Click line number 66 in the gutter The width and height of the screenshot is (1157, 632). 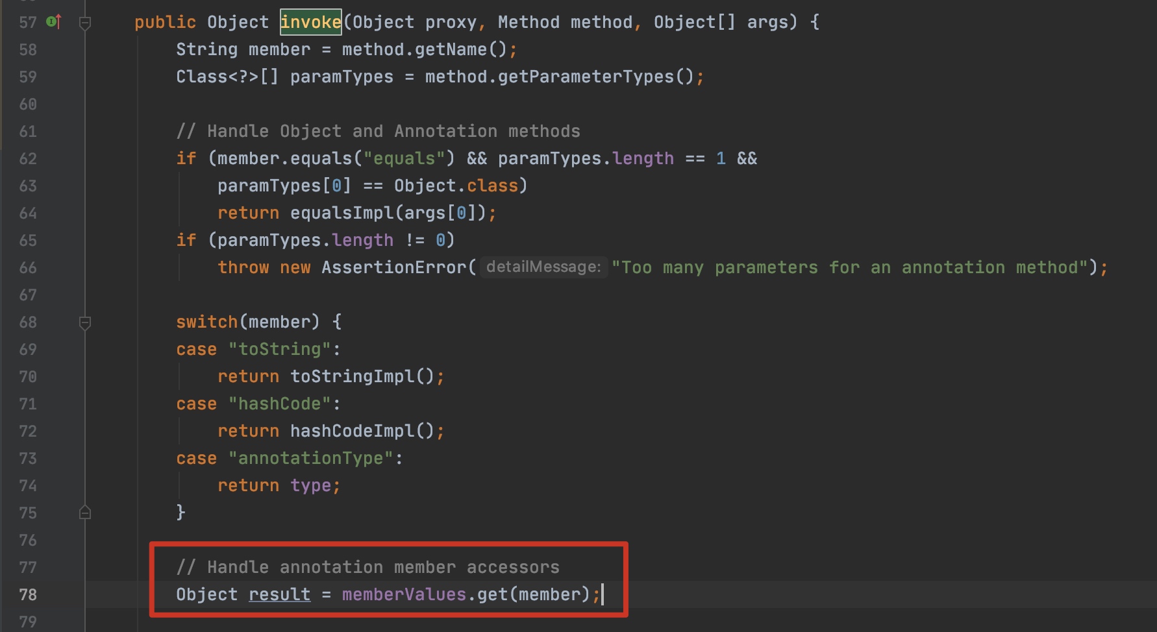click(x=28, y=267)
